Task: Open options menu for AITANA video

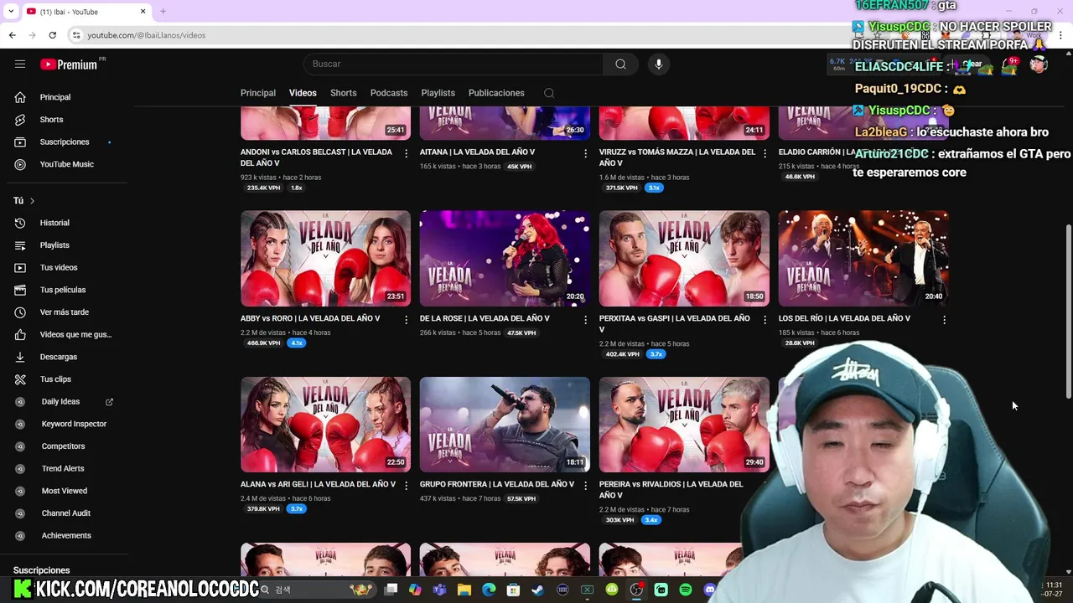Action: click(585, 153)
